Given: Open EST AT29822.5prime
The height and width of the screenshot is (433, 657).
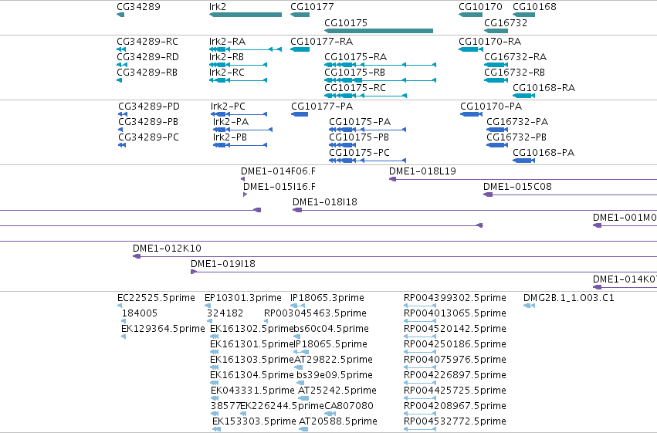Looking at the screenshot, I should pos(333,360).
